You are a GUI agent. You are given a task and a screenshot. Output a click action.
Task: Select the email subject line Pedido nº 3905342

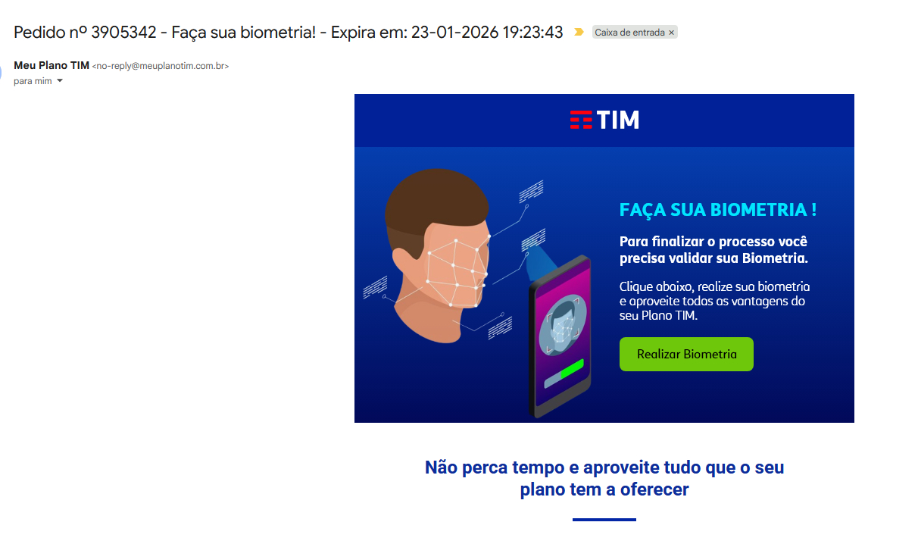pyautogui.click(x=289, y=32)
